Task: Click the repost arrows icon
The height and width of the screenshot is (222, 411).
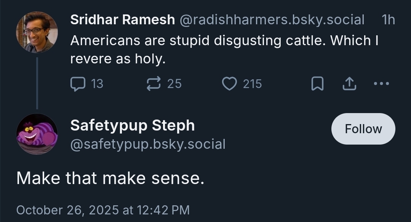Action: point(154,84)
